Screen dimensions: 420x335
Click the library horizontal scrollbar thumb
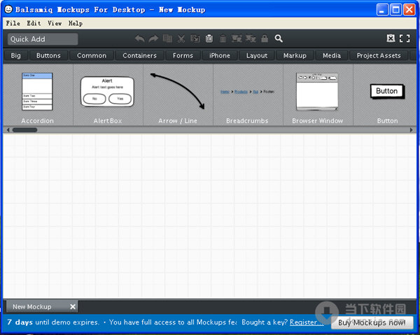click(x=24, y=130)
